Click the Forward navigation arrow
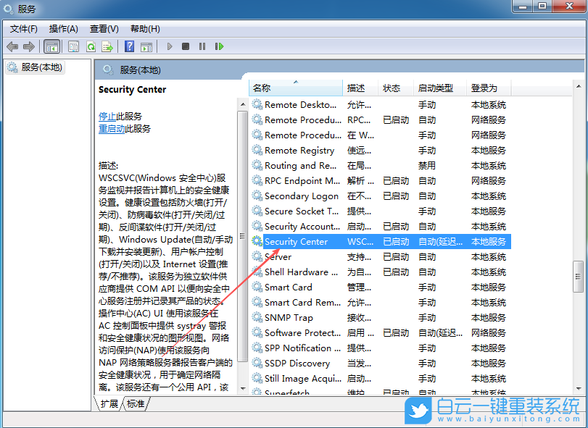588x428 pixels. 29,46
